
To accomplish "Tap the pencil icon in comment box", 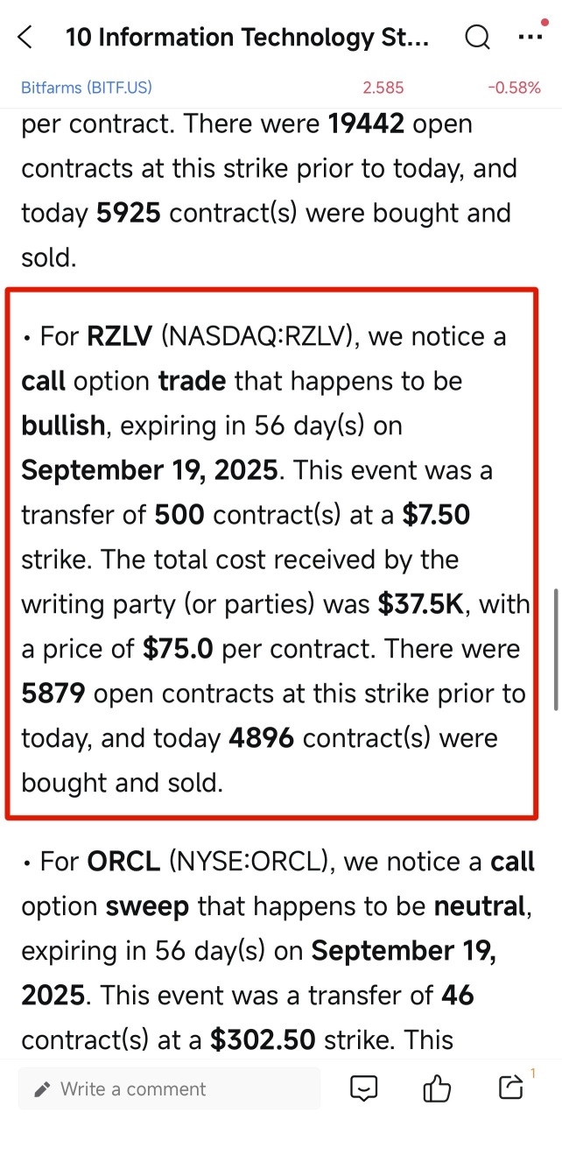I will [42, 1089].
